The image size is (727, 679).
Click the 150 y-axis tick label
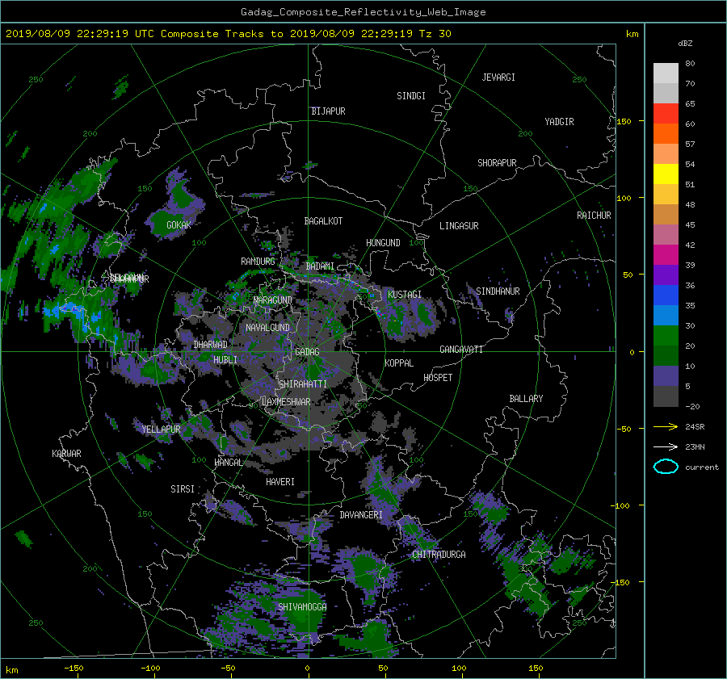(x=624, y=121)
